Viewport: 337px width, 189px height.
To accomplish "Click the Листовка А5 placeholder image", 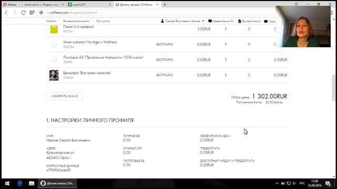I will coord(54,60).
